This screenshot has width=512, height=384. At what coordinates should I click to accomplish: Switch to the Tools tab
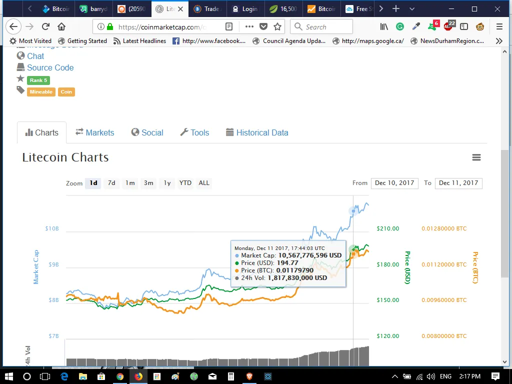(194, 132)
